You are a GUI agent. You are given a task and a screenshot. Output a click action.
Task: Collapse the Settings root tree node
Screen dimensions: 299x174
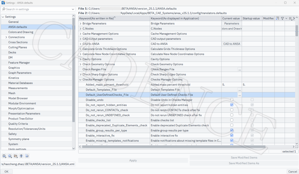3,17
